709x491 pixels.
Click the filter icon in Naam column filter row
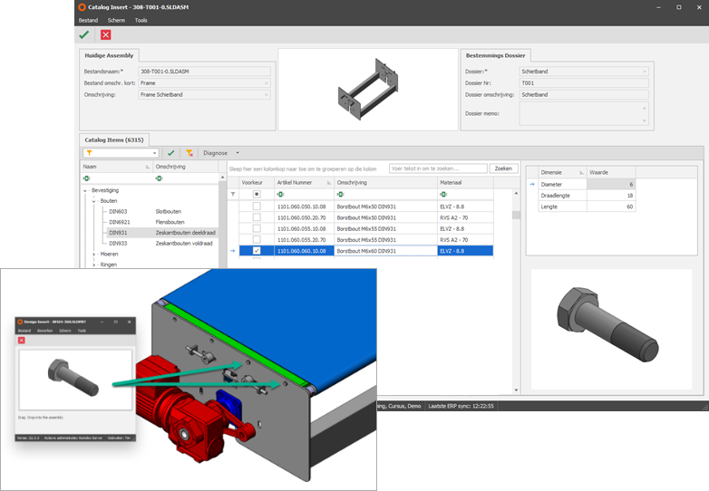85,178
